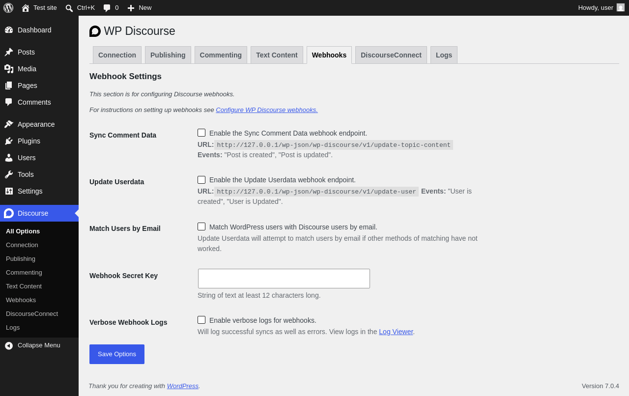Click the Dashboard gauge icon
Screen dimensions: 629x396
point(9,30)
